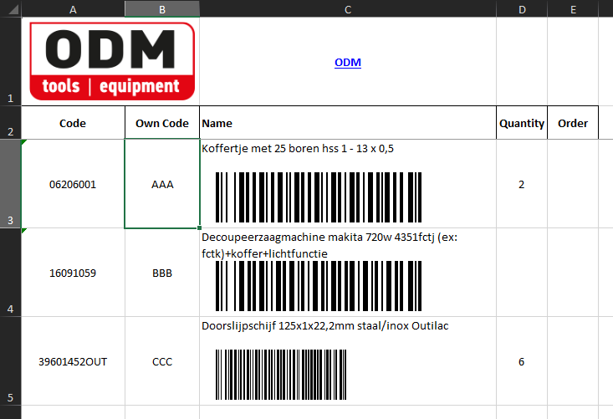The height and width of the screenshot is (419, 613).
Task: Select cell containing 16091059
Action: coord(73,273)
